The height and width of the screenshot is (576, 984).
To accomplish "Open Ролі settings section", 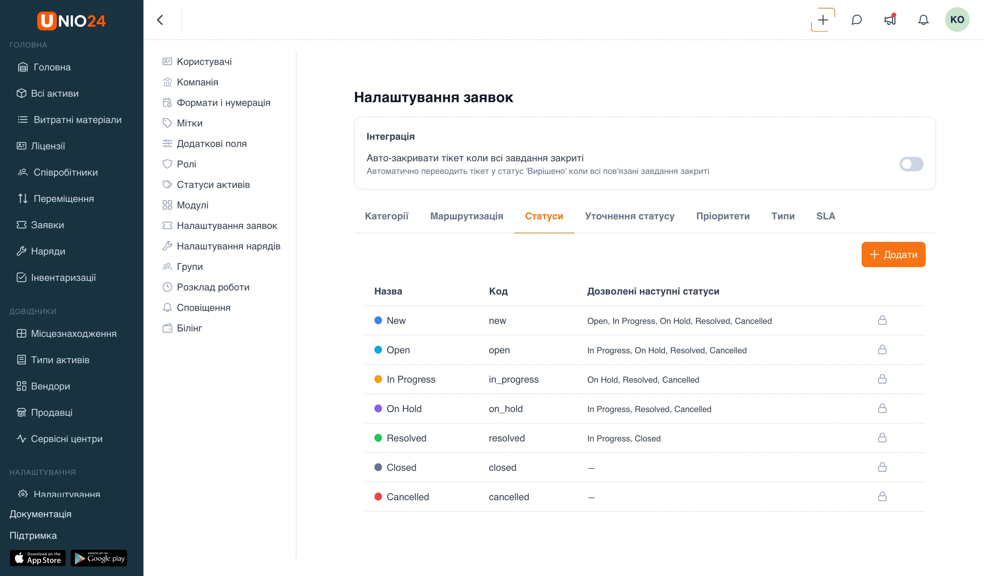I will [179, 164].
